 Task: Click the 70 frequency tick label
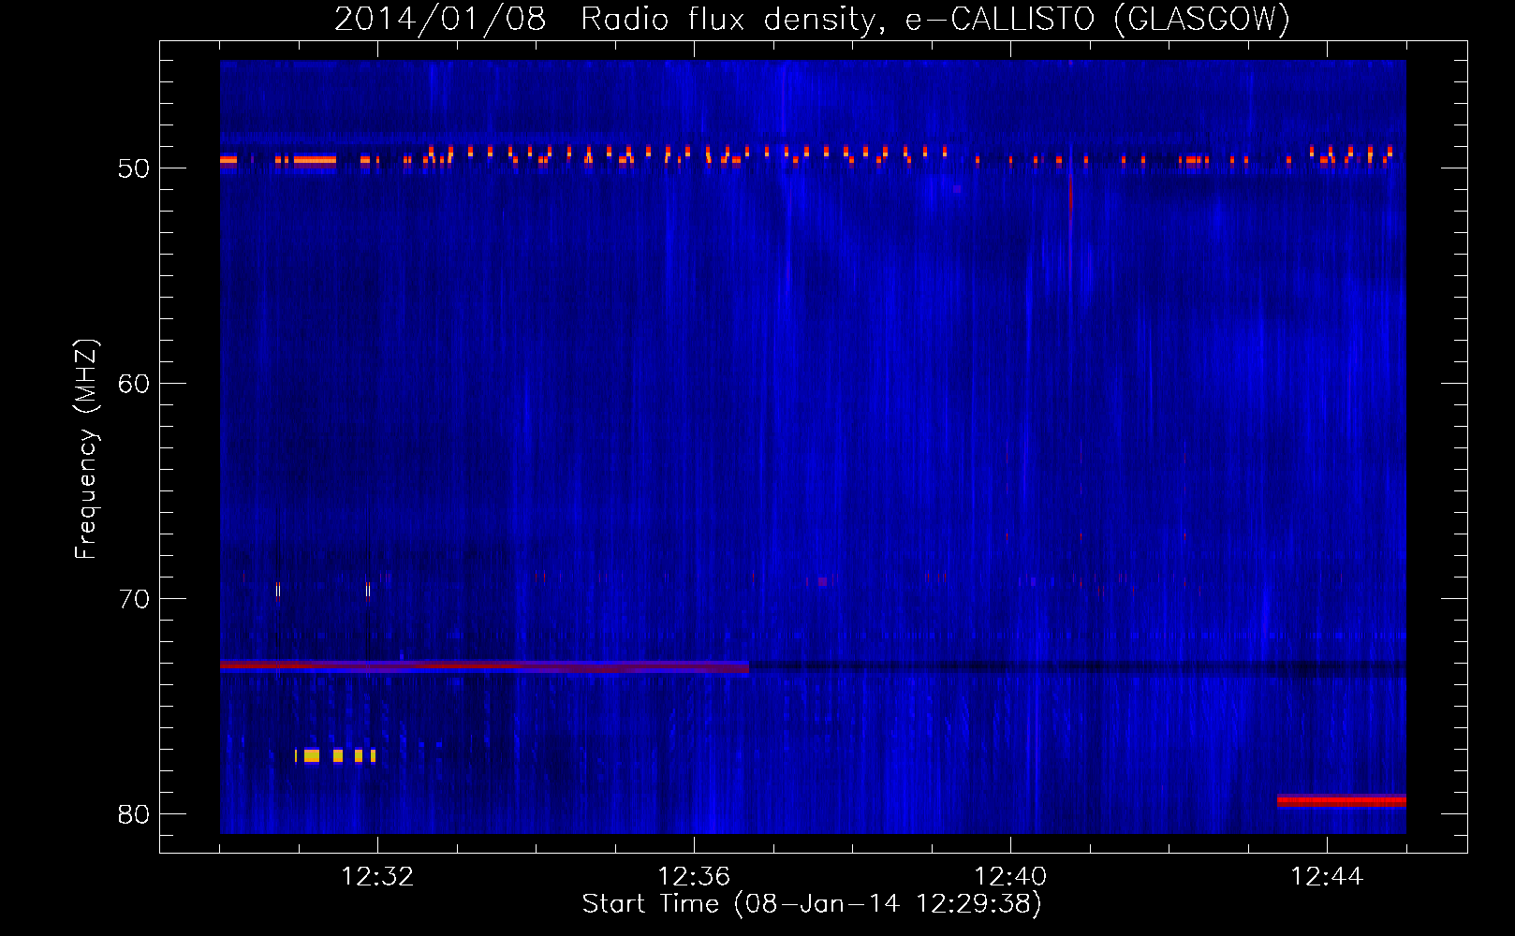tap(134, 599)
